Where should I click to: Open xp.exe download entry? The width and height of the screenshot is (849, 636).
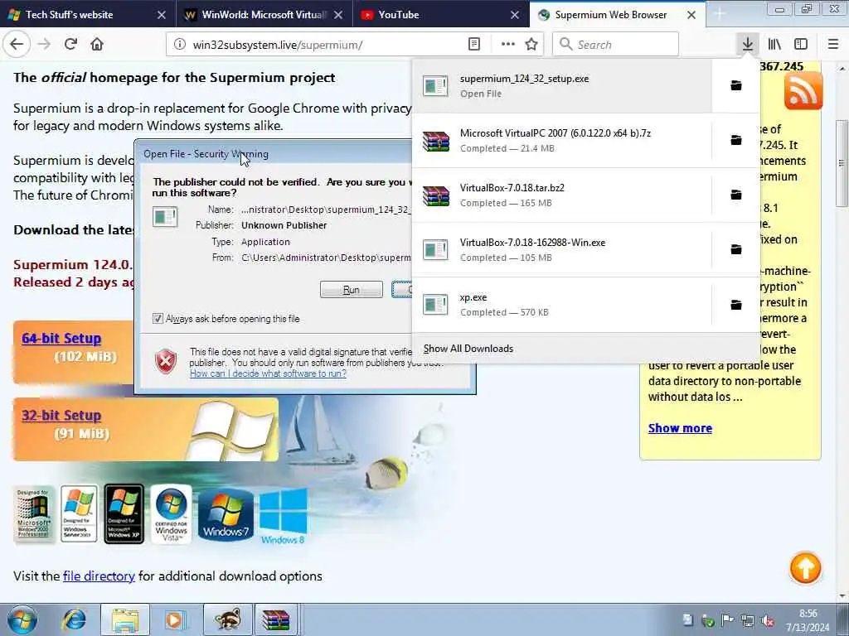pos(562,305)
